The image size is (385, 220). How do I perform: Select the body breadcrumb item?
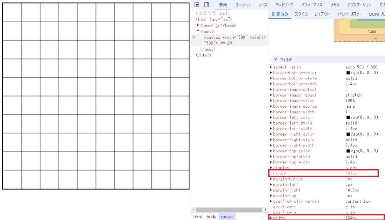211,217
